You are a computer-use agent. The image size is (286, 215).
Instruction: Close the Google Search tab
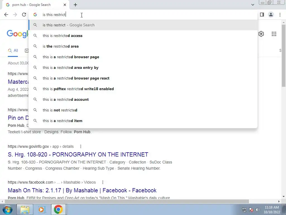coord(65,5)
